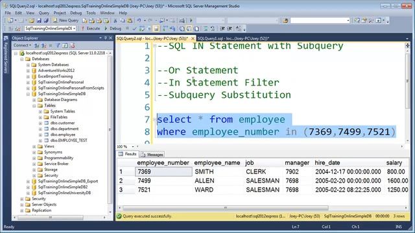The height and width of the screenshot is (233, 415).
Task: Click the employee_number column header
Action: point(163,162)
